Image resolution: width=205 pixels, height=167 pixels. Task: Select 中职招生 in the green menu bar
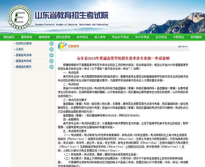(179, 37)
